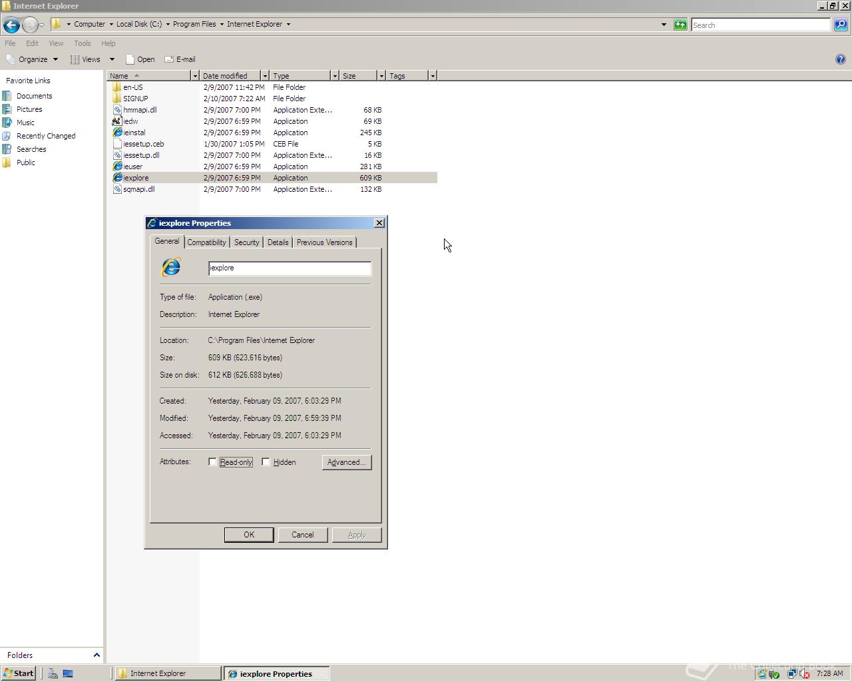Viewport: 852px width, 682px height.
Task: Click the Back navigation arrow
Action: point(11,25)
